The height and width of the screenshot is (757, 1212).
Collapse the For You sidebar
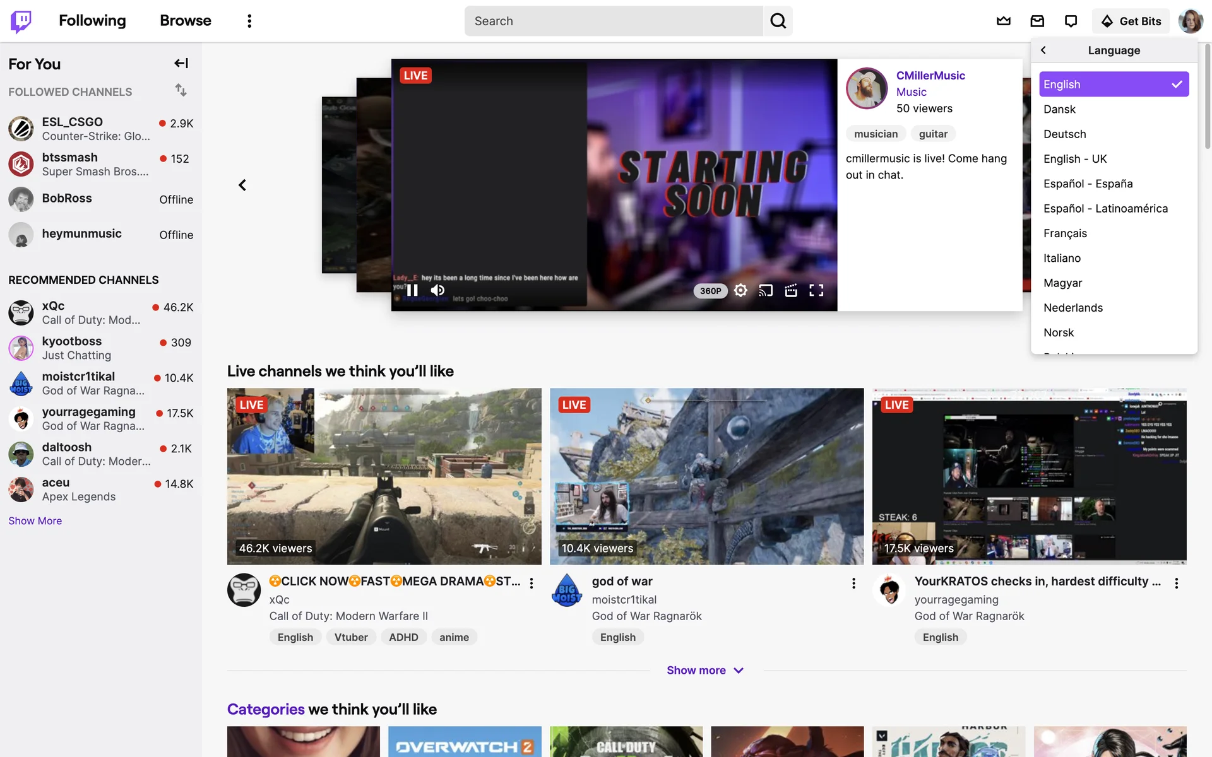pos(181,63)
